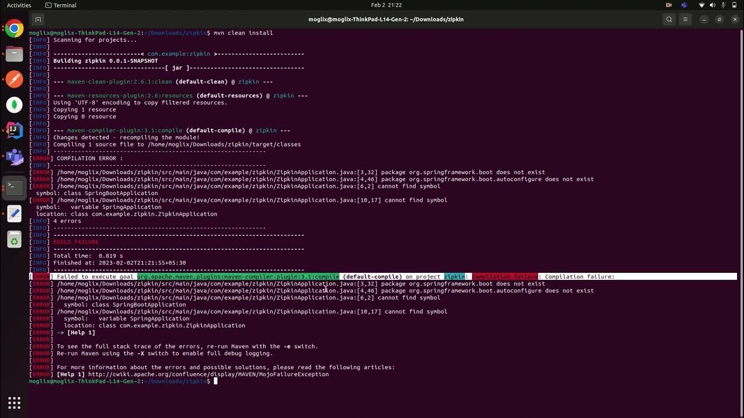The image size is (744, 418).
Task: Open the Activities overview
Action: (19, 5)
